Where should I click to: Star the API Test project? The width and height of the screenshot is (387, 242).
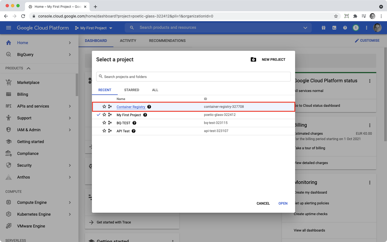[x=104, y=131]
